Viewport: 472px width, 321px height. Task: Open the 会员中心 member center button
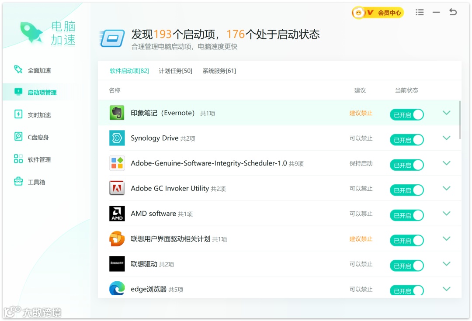pos(378,13)
